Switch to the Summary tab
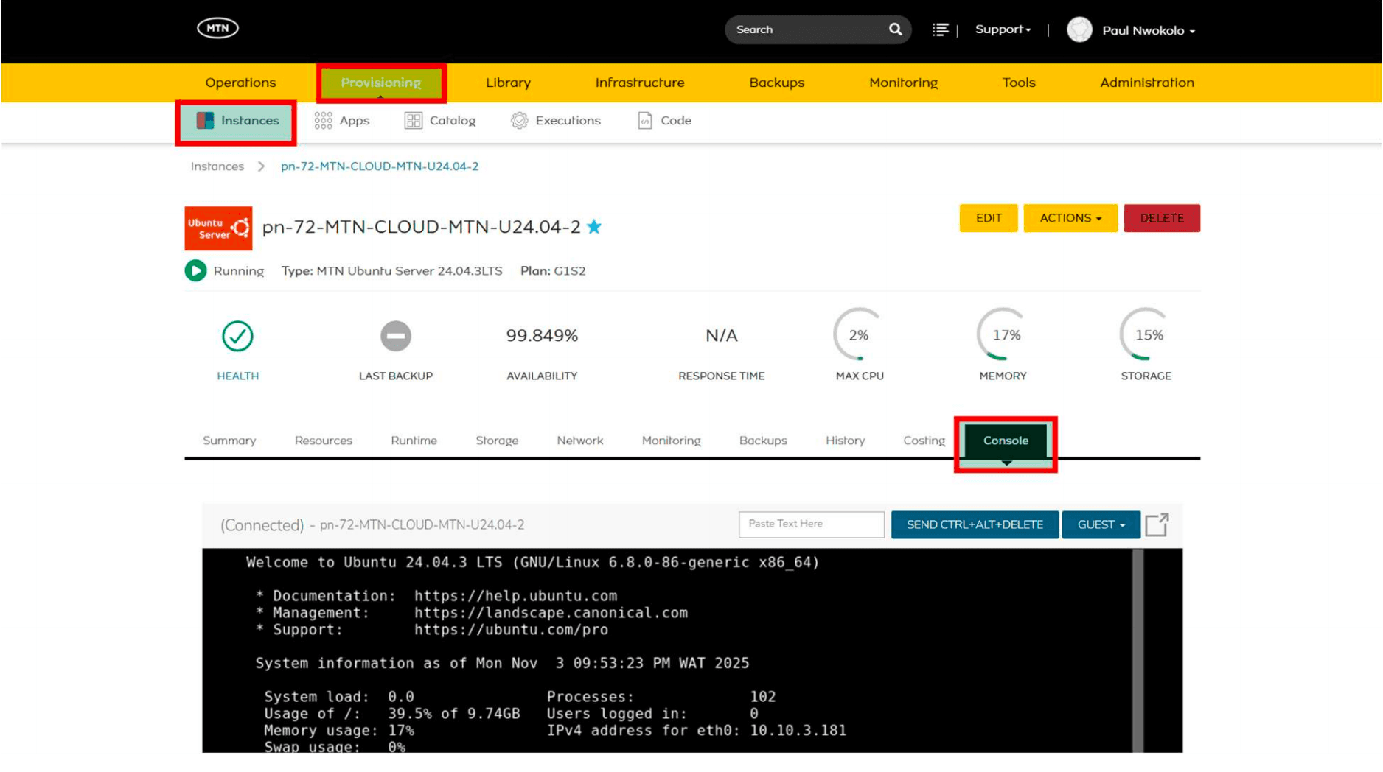Viewport: 1383px width, 772px height. [x=229, y=441]
